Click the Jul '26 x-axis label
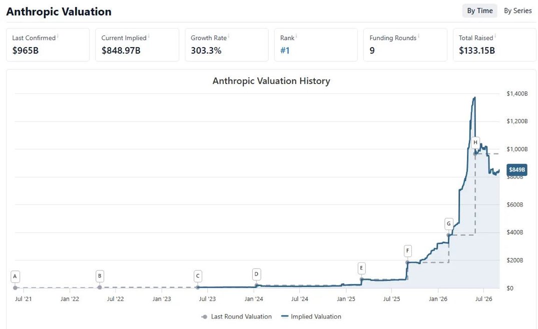538x329 pixels. [483, 299]
